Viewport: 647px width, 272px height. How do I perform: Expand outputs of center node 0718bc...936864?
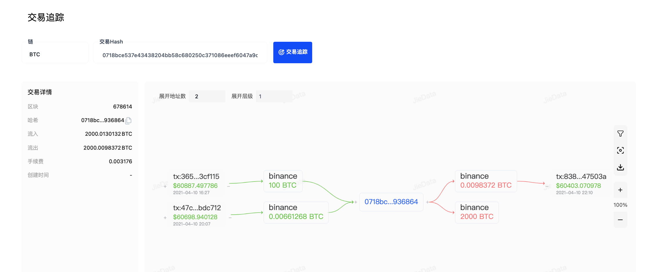pyautogui.click(x=427, y=202)
